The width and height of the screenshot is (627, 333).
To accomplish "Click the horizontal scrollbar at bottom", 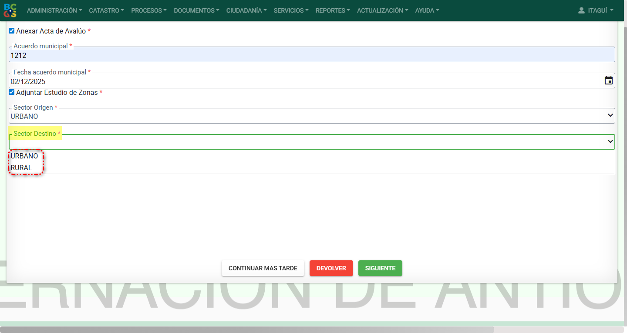I will click(x=247, y=330).
